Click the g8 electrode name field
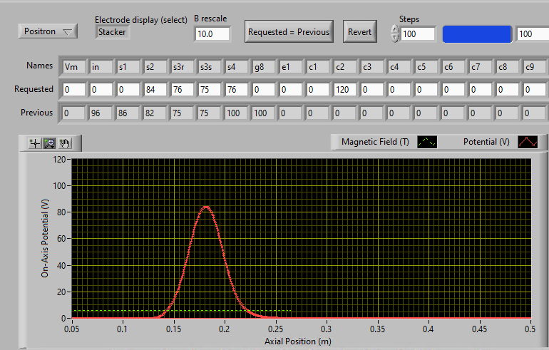 pos(263,67)
